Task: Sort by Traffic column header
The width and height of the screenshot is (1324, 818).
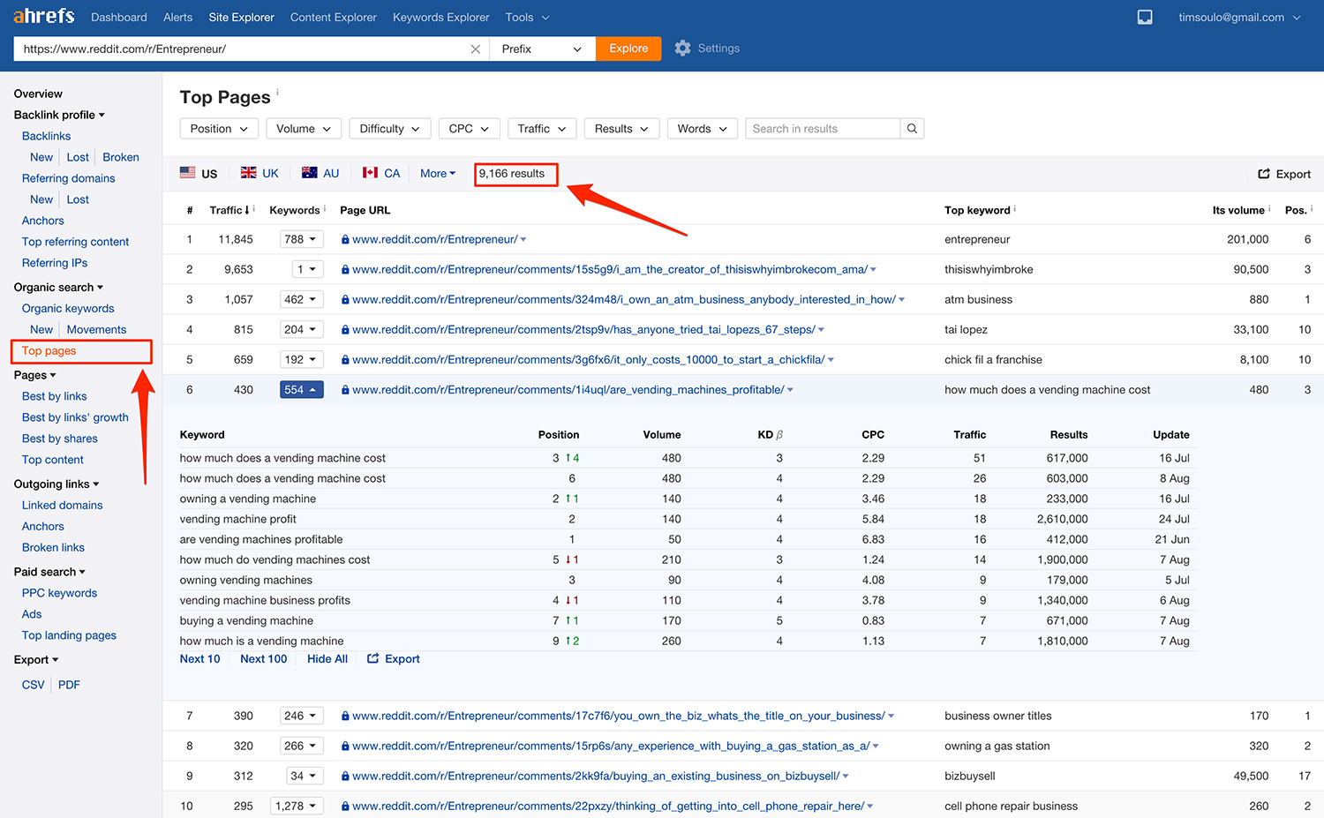Action: (x=229, y=210)
